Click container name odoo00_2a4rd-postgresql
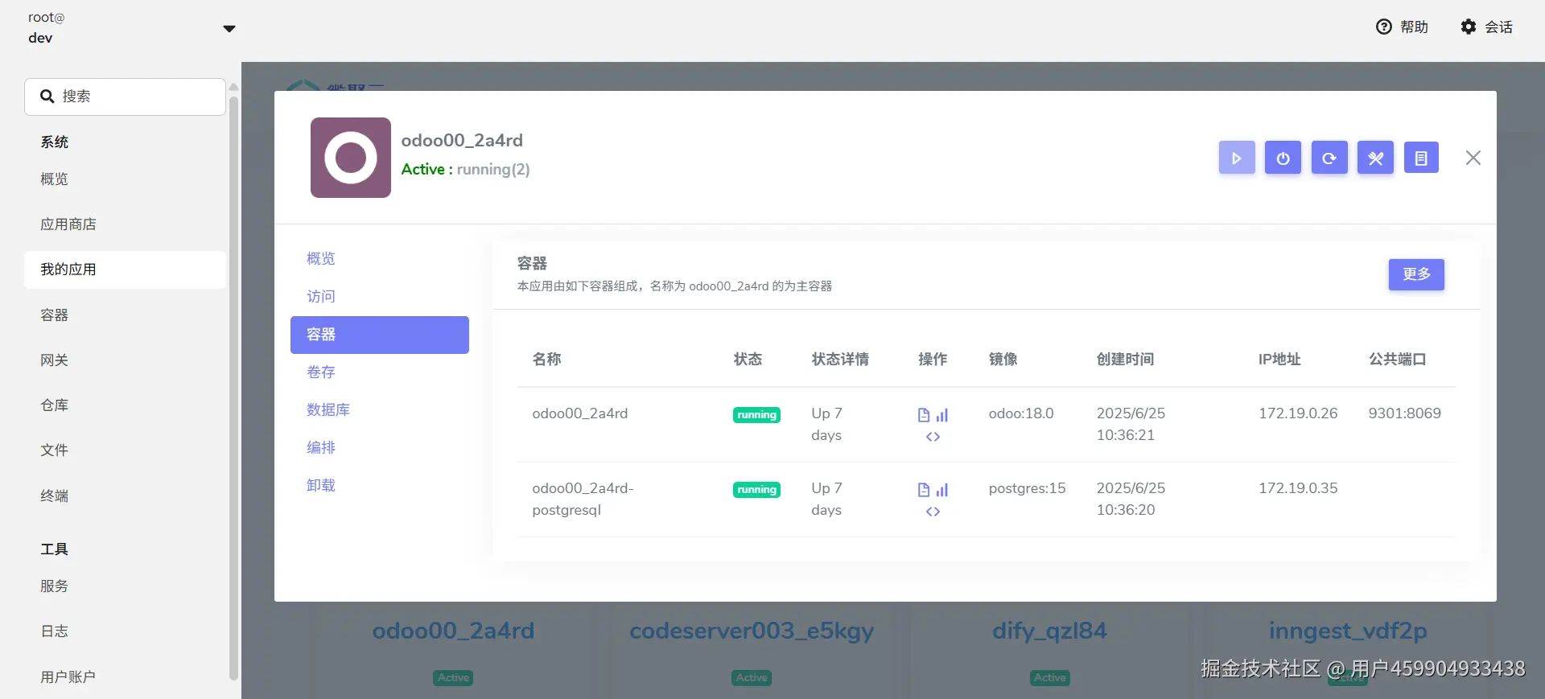 click(583, 499)
